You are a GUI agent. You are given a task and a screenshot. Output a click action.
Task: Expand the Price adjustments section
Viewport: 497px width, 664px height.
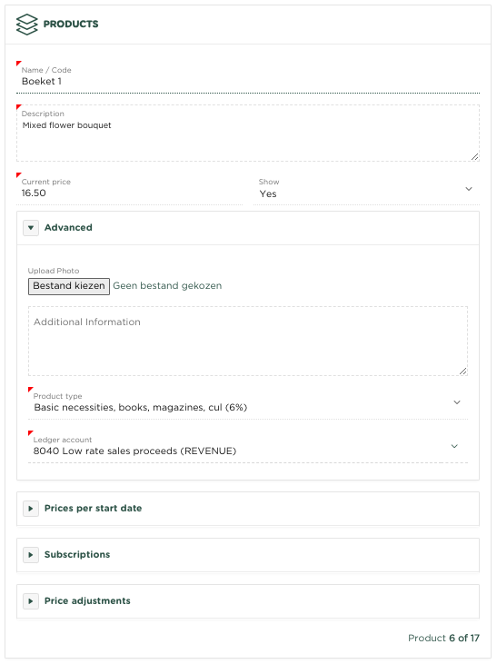31,601
